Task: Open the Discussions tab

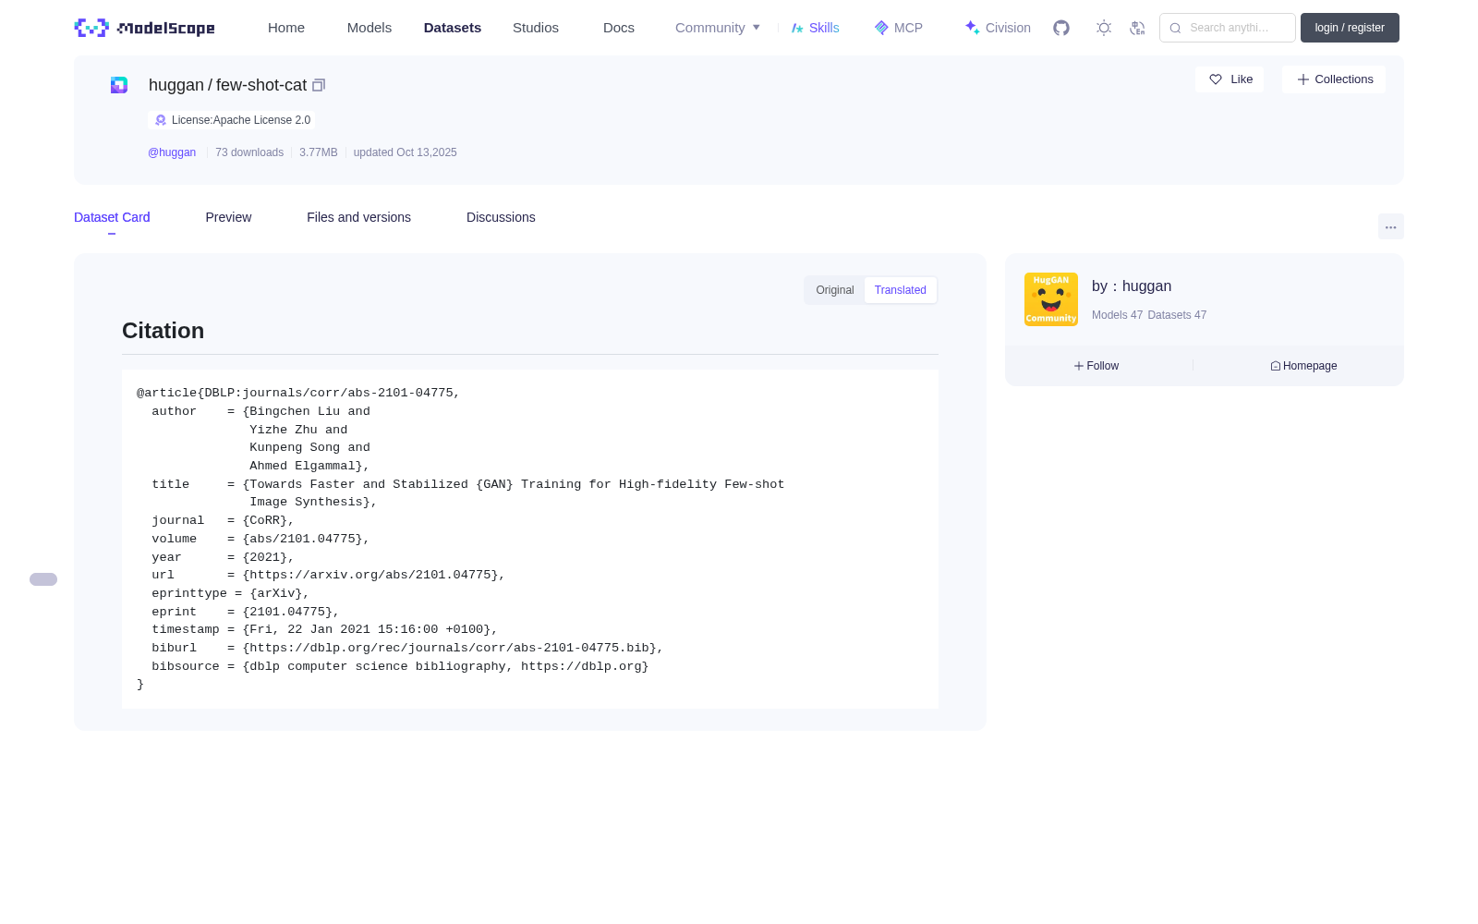Action: pos(501,217)
